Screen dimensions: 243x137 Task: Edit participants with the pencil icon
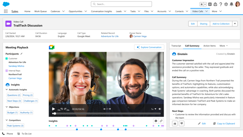[x=22, y=54]
